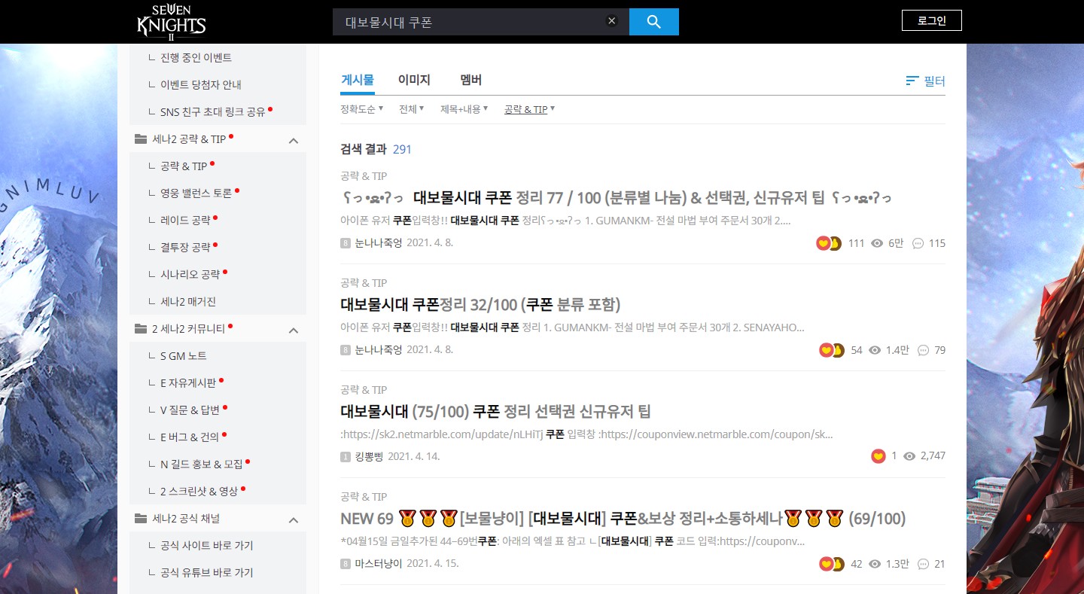Click search result count 291
The image size is (1084, 594).
402,149
